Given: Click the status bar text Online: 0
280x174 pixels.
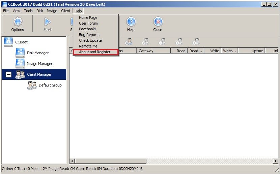Looking at the screenshot, I should pyautogui.click(x=9, y=169).
